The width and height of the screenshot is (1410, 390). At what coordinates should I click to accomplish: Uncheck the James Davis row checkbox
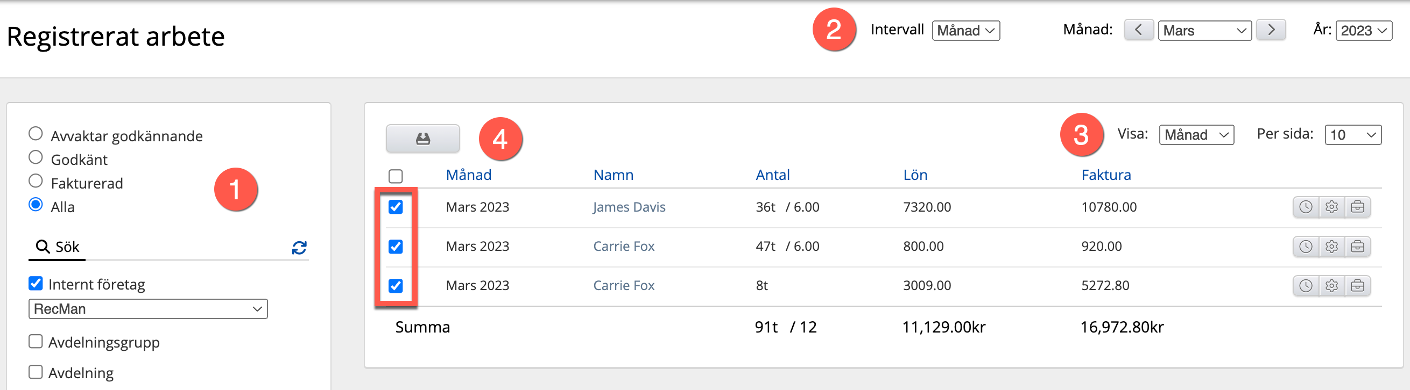[x=395, y=206]
